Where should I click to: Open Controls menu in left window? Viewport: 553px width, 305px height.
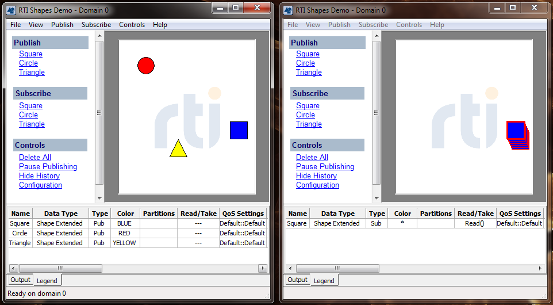132,25
